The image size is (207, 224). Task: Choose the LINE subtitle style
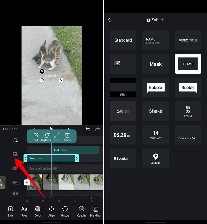(123, 64)
